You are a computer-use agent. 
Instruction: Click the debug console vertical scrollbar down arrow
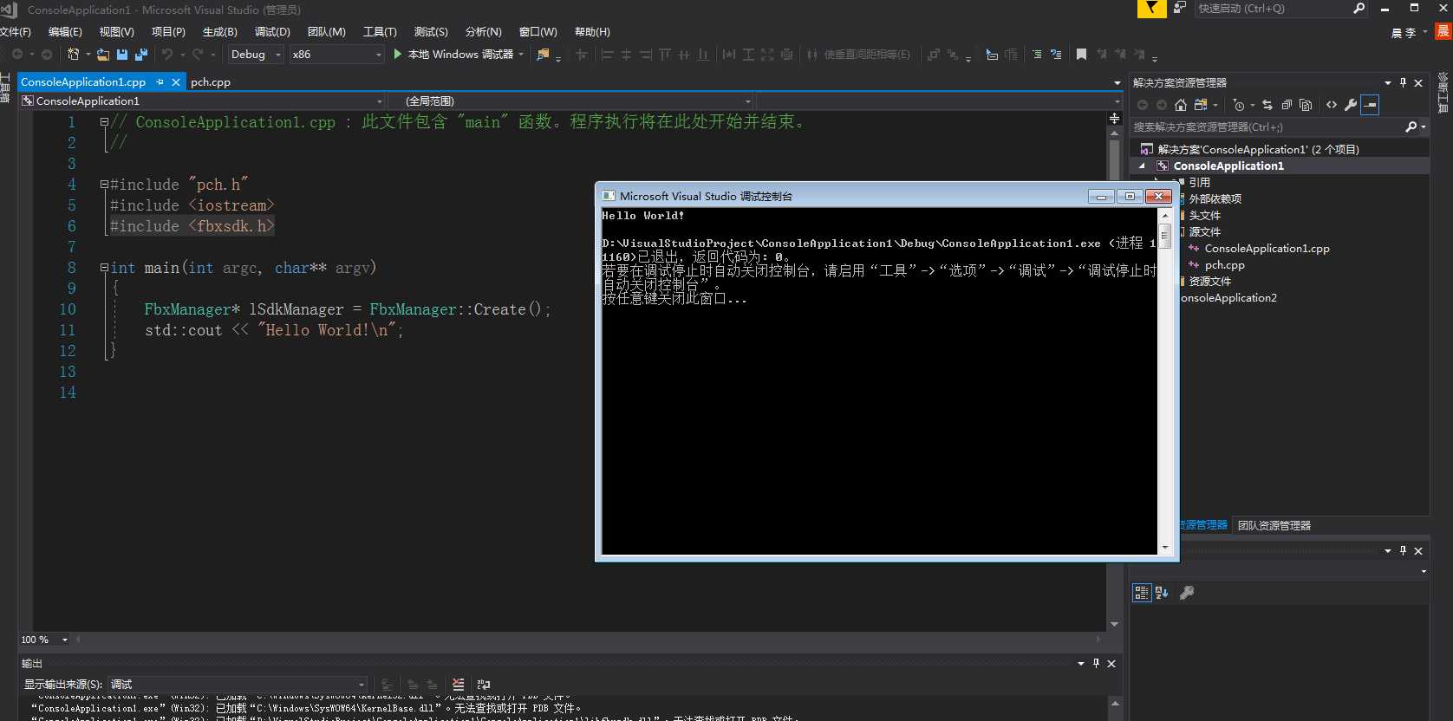(1165, 548)
